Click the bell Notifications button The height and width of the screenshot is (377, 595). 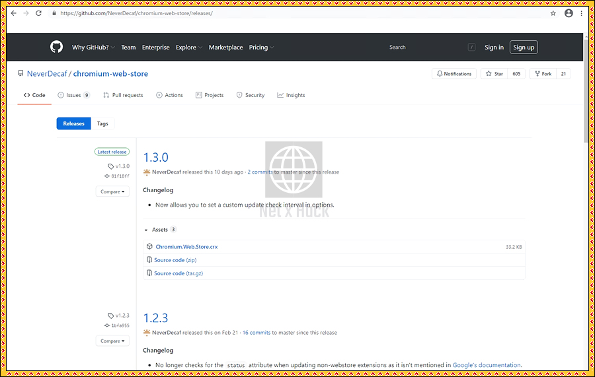(x=454, y=74)
